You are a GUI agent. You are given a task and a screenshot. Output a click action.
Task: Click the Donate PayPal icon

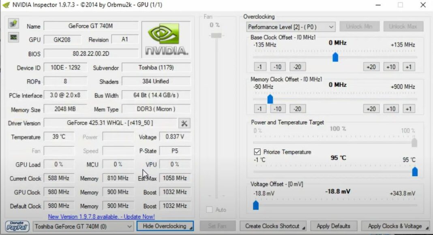pos(17,226)
